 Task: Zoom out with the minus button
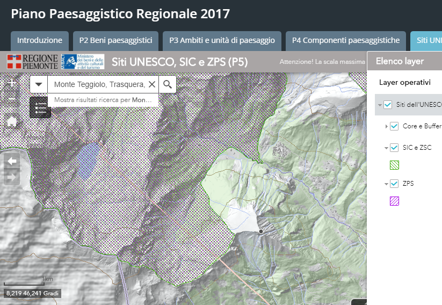12,99
